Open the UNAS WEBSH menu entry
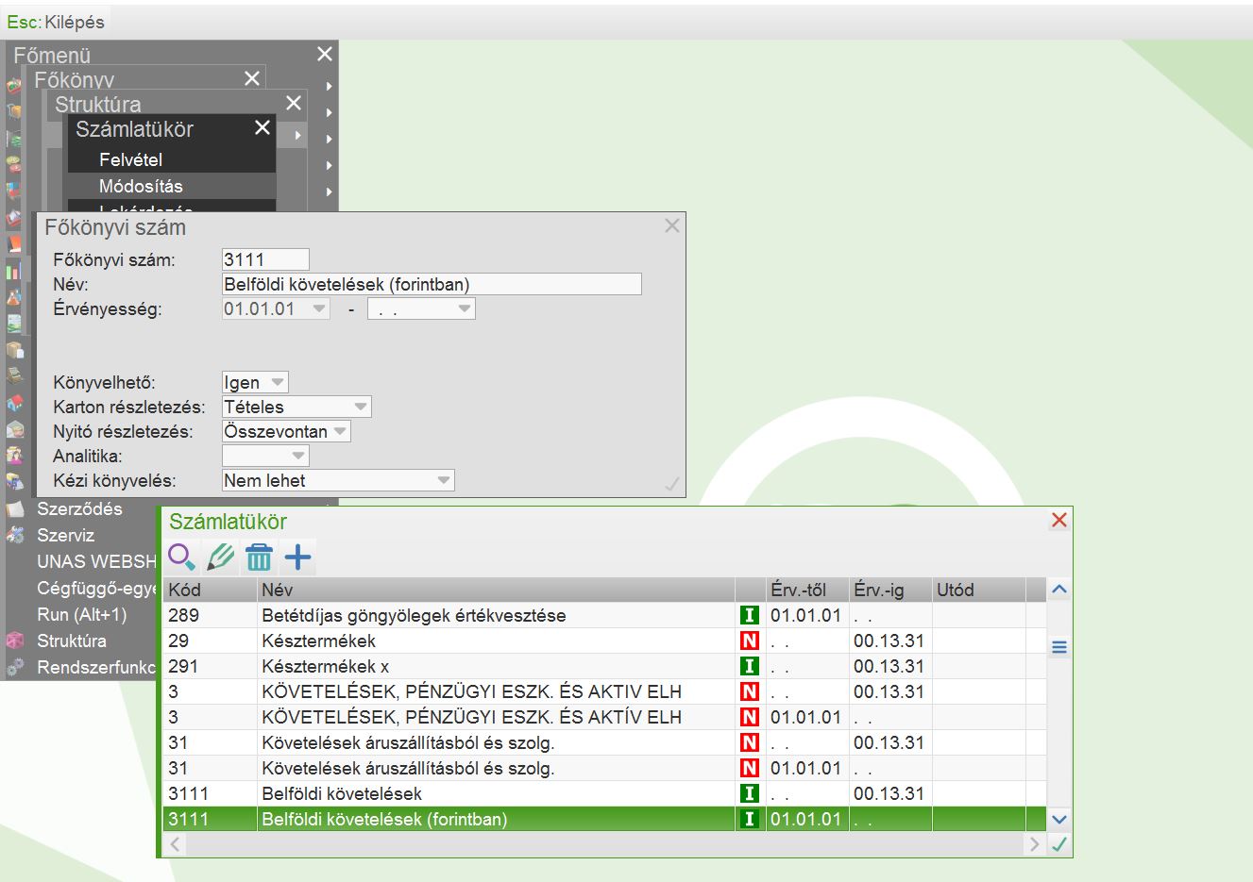Screen dimensions: 1253x882 pyautogui.click(x=96, y=561)
